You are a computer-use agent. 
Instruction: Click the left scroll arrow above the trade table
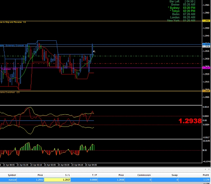pyautogui.click(x=205, y=169)
